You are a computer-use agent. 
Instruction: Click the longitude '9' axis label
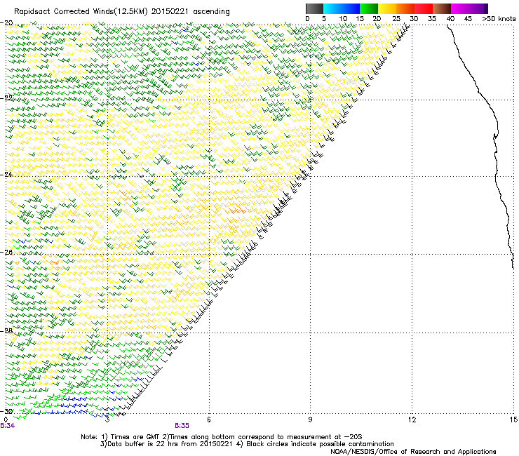tap(310, 420)
